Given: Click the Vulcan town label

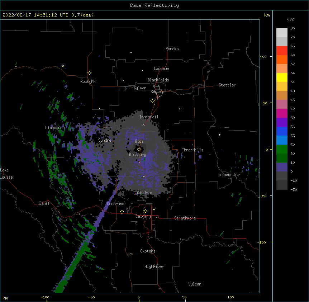Looking at the screenshot, I should pyautogui.click(x=195, y=284).
